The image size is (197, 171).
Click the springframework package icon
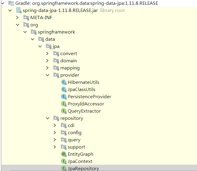pyautogui.click(x=34, y=32)
